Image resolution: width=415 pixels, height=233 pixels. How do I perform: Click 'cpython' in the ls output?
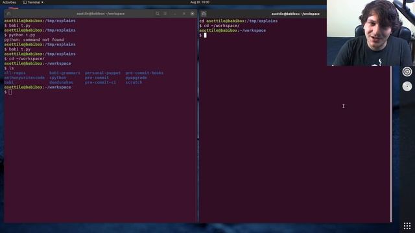coord(58,78)
